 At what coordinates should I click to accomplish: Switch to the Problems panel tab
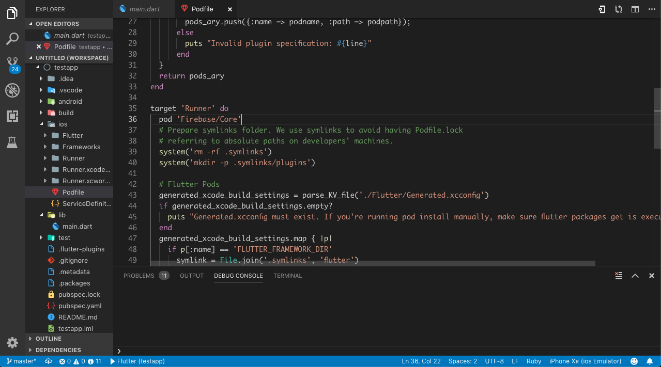click(x=146, y=276)
